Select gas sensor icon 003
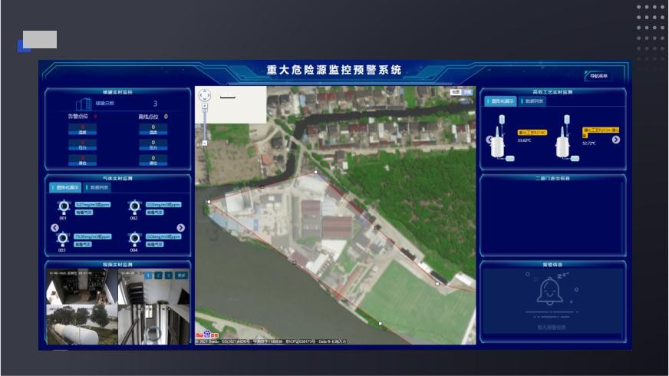The height and width of the screenshot is (376, 669). tap(63, 239)
